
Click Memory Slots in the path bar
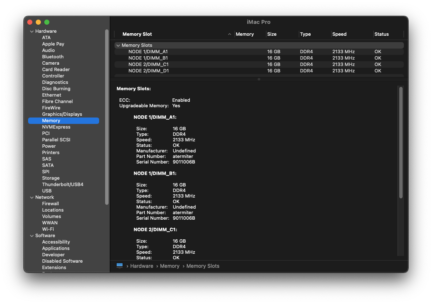[203, 266]
